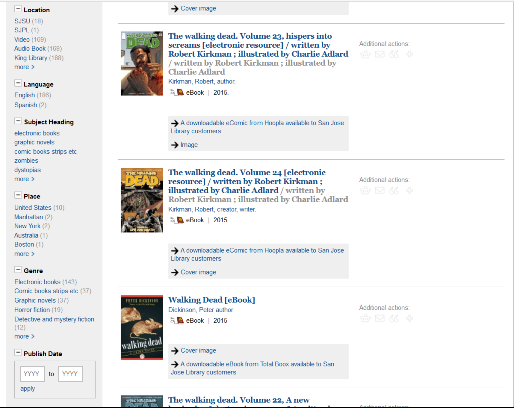Click eBook format icon for Volume 24

coord(177,220)
